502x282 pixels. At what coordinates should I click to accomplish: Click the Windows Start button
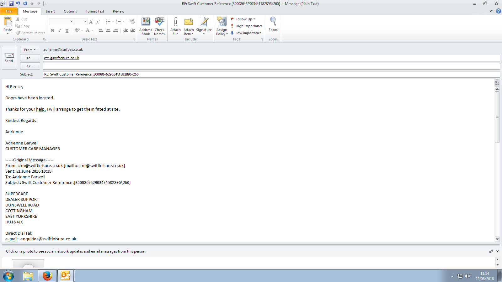coord(8,276)
